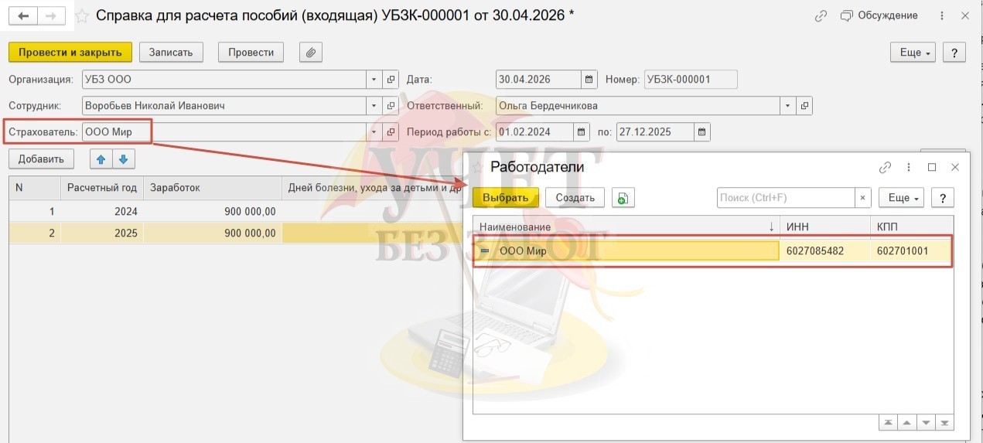Open the calendar for the Период работы start date
The width and height of the screenshot is (983, 443).
582,132
